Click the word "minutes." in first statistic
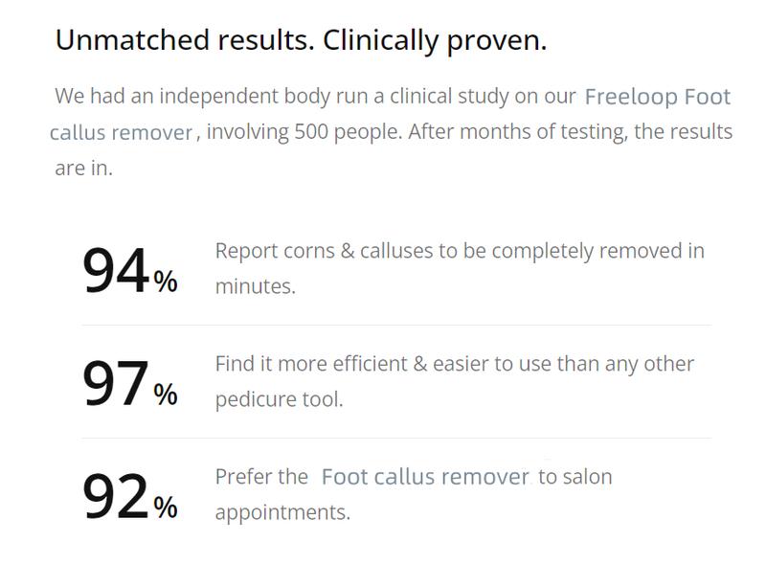This screenshot has width=766, height=564. [x=256, y=286]
